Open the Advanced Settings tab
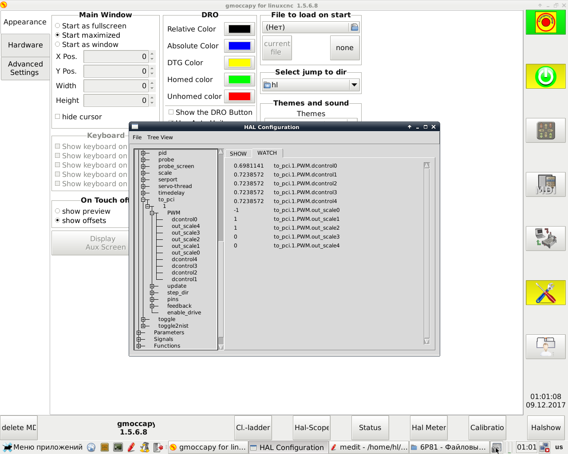Screen dimensions: 568x454 pos(25,68)
